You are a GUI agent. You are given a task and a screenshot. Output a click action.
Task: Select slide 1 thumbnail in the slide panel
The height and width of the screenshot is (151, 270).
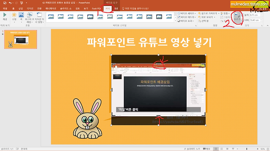[21, 39]
